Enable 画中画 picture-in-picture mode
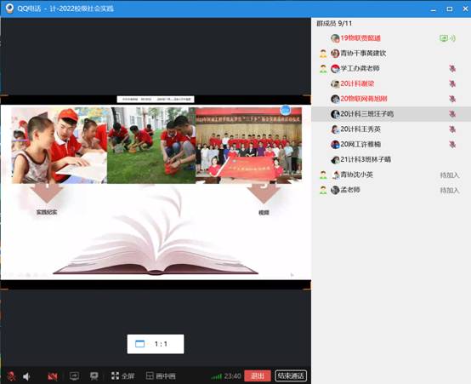This screenshot has width=471, height=384. click(161, 375)
